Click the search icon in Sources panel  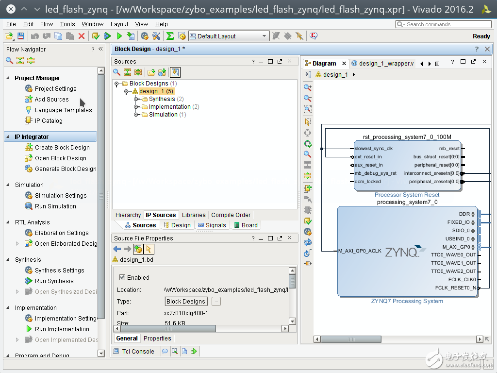pyautogui.click(x=117, y=72)
